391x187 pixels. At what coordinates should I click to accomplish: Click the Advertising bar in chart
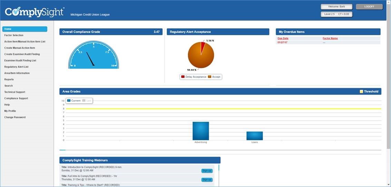(x=201, y=131)
